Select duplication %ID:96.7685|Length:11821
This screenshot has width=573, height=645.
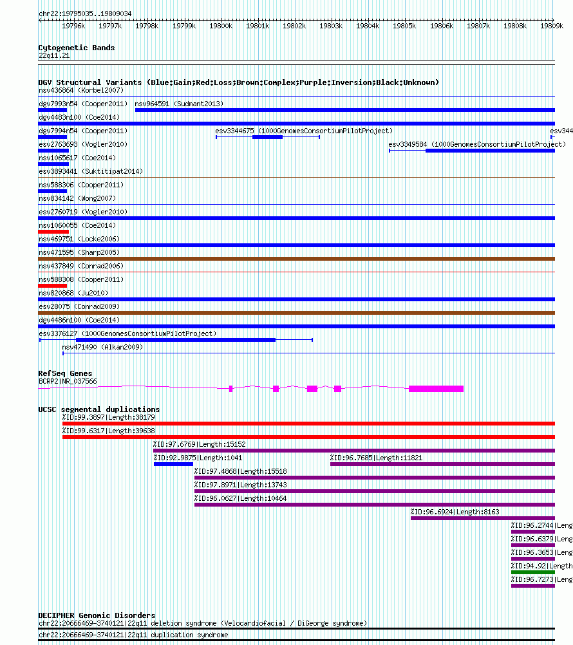(x=377, y=458)
